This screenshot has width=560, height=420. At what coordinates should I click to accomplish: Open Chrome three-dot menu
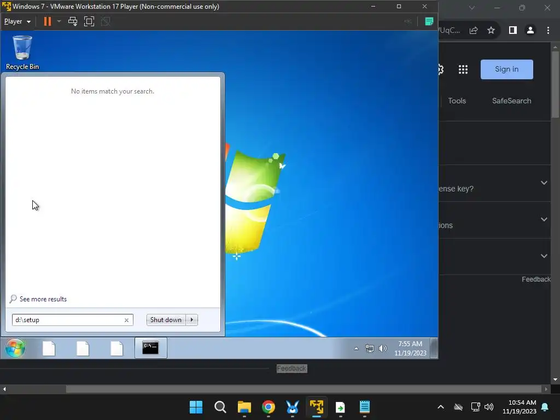(x=548, y=31)
